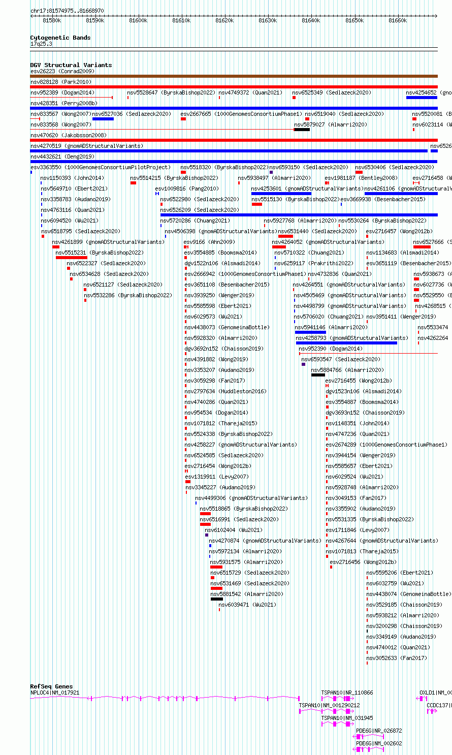Open esv3363550 (1000GenomesConsortiumPilotProject) variant
Screen dimensions: 452x755
click(101, 167)
